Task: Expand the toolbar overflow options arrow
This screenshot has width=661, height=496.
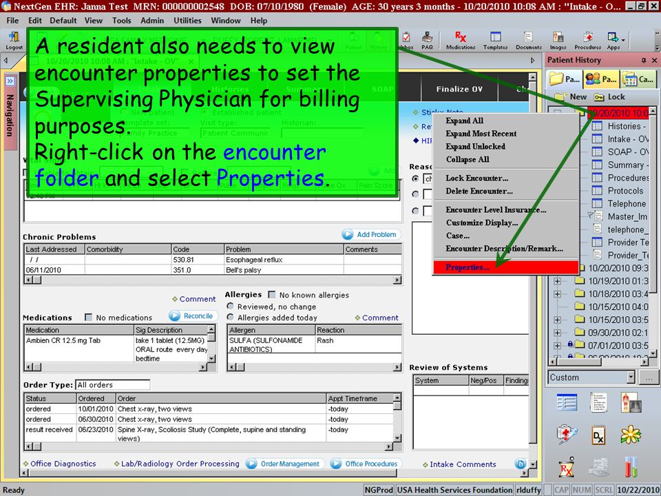Action: coord(658,48)
